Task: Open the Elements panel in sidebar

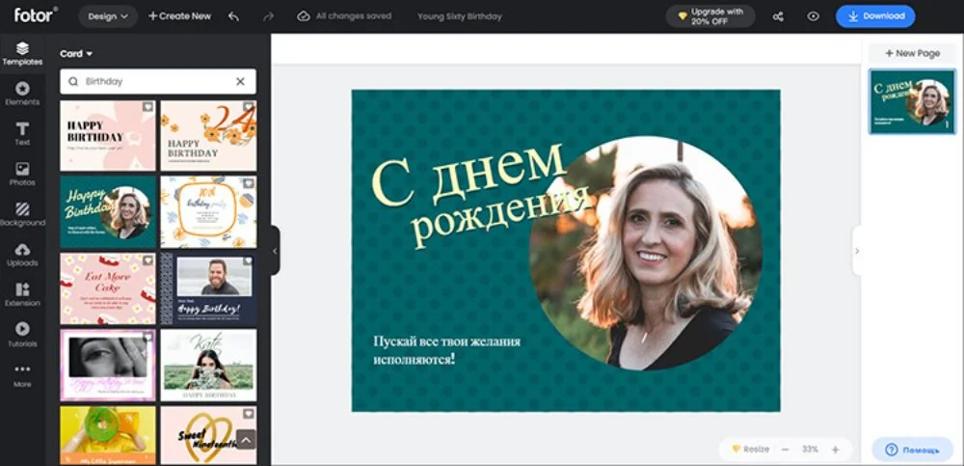Action: coord(22,93)
